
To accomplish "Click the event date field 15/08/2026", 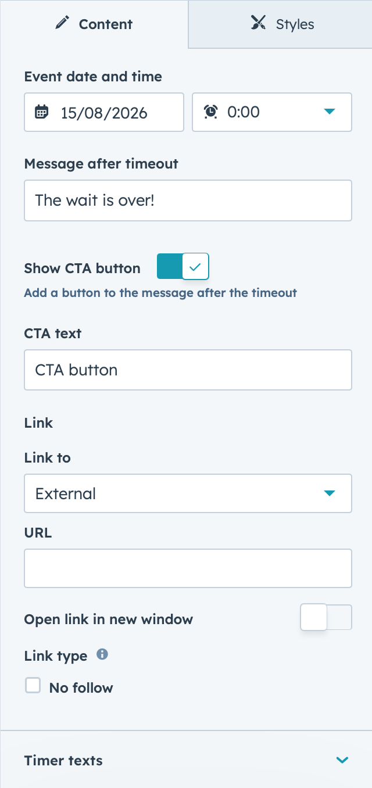I will (x=104, y=112).
